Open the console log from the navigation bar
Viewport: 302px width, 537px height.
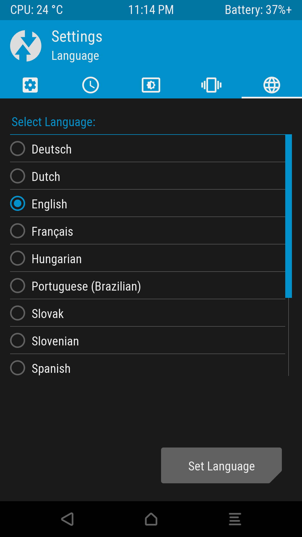point(235,519)
